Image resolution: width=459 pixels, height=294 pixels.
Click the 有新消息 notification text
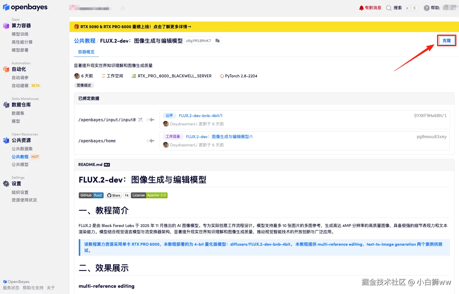(373, 8)
